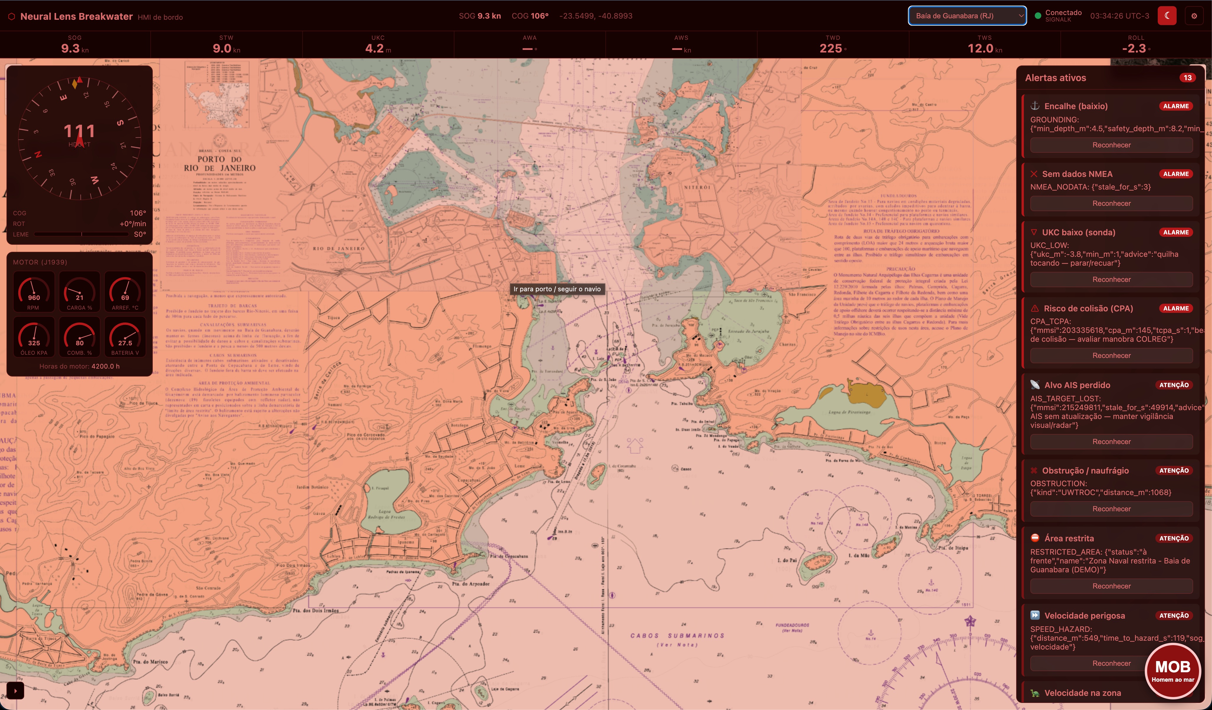
Task: Click the heading compass rose showing 111
Action: click(x=79, y=138)
